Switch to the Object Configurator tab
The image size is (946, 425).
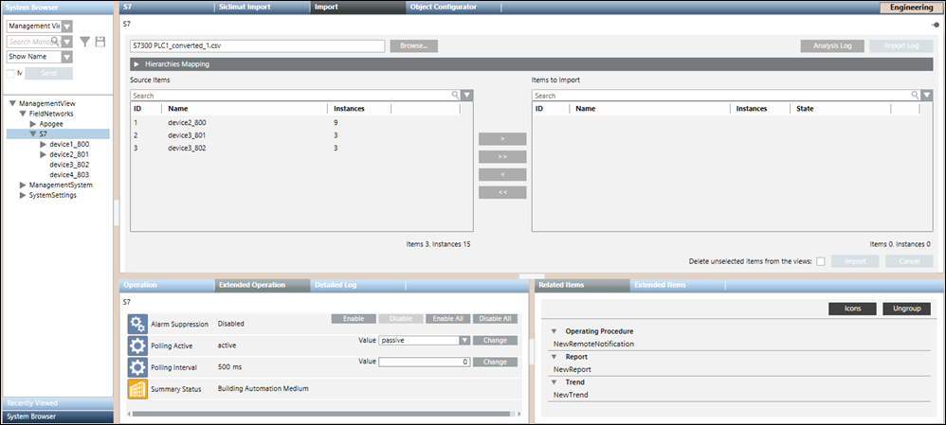[444, 7]
